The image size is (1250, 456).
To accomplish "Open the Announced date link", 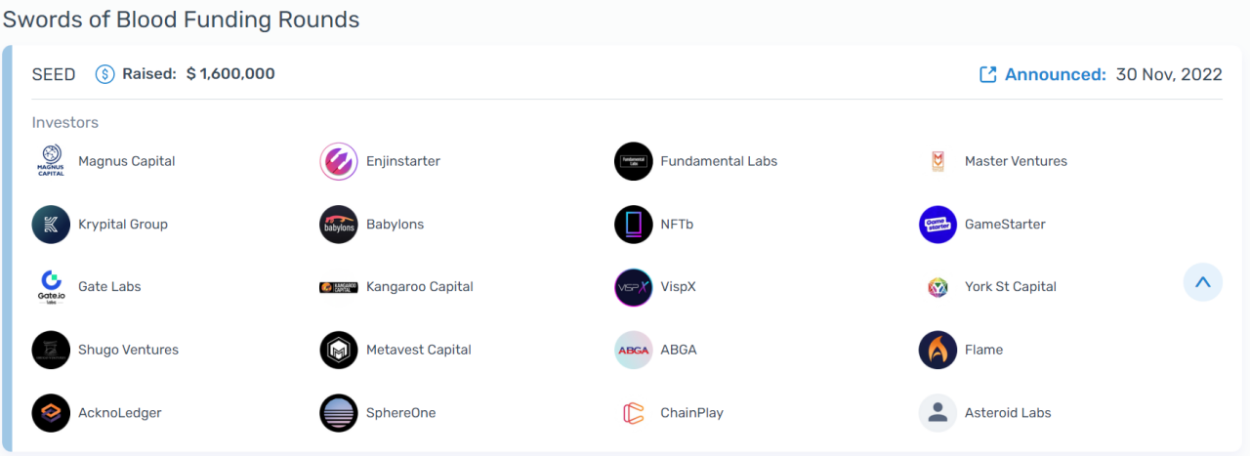I will (x=1169, y=75).
